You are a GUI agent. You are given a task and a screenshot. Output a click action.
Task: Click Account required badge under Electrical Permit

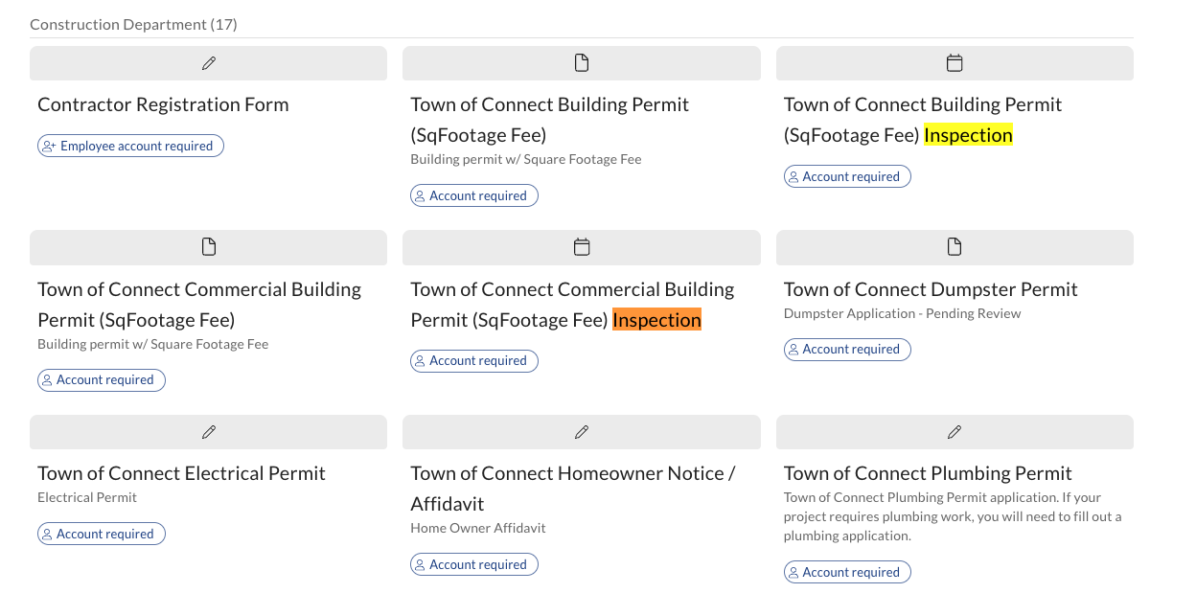102,534
